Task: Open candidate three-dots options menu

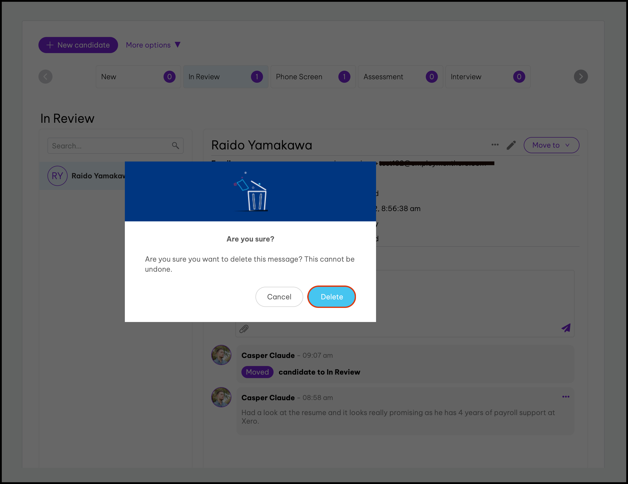Action: 495,145
